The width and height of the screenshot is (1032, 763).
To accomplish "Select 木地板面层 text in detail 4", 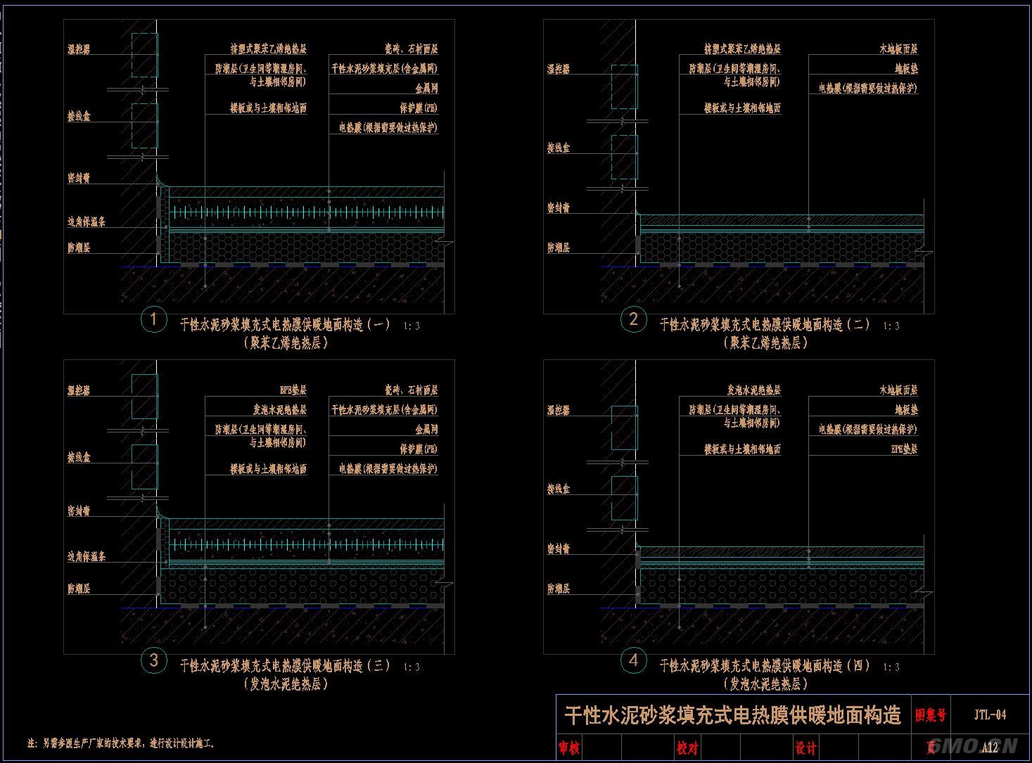I will 899,390.
